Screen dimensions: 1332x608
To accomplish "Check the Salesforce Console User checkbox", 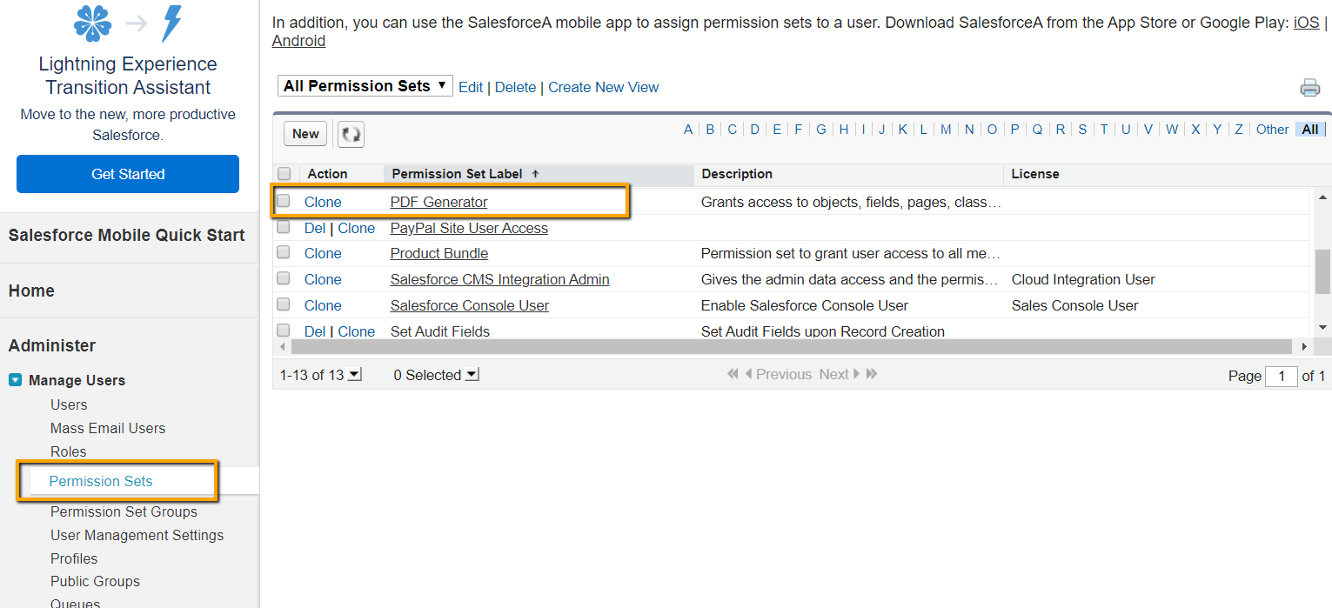I will point(283,305).
